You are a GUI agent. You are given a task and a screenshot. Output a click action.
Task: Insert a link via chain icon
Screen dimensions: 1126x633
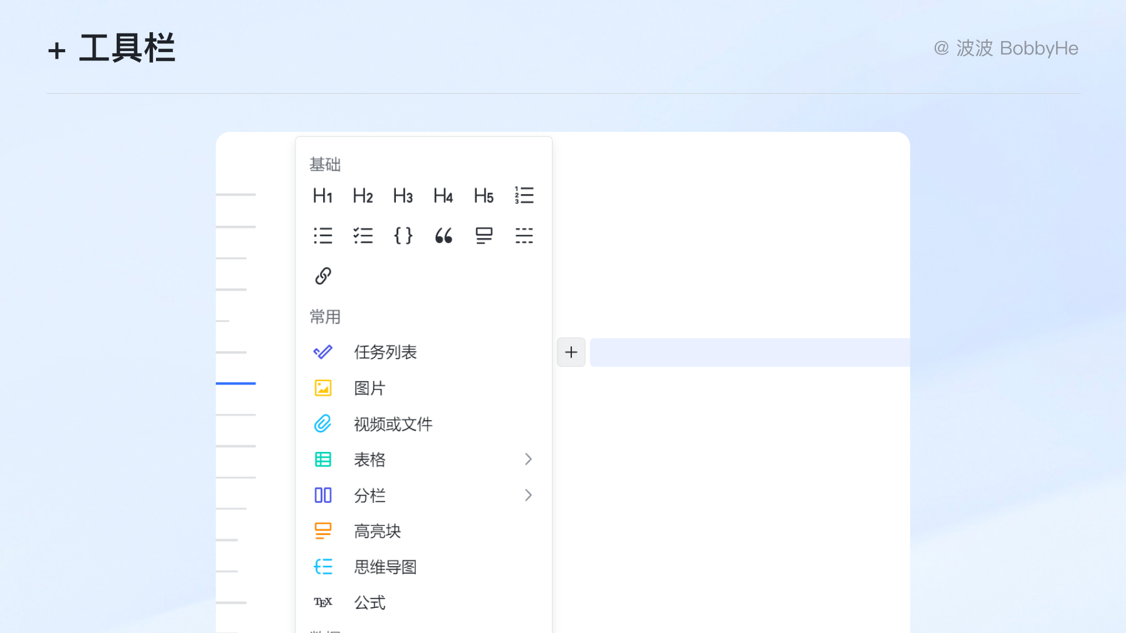[x=323, y=275]
